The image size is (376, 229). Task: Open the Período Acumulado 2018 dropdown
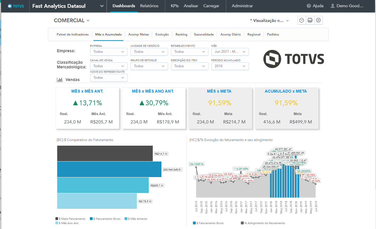(x=230, y=66)
